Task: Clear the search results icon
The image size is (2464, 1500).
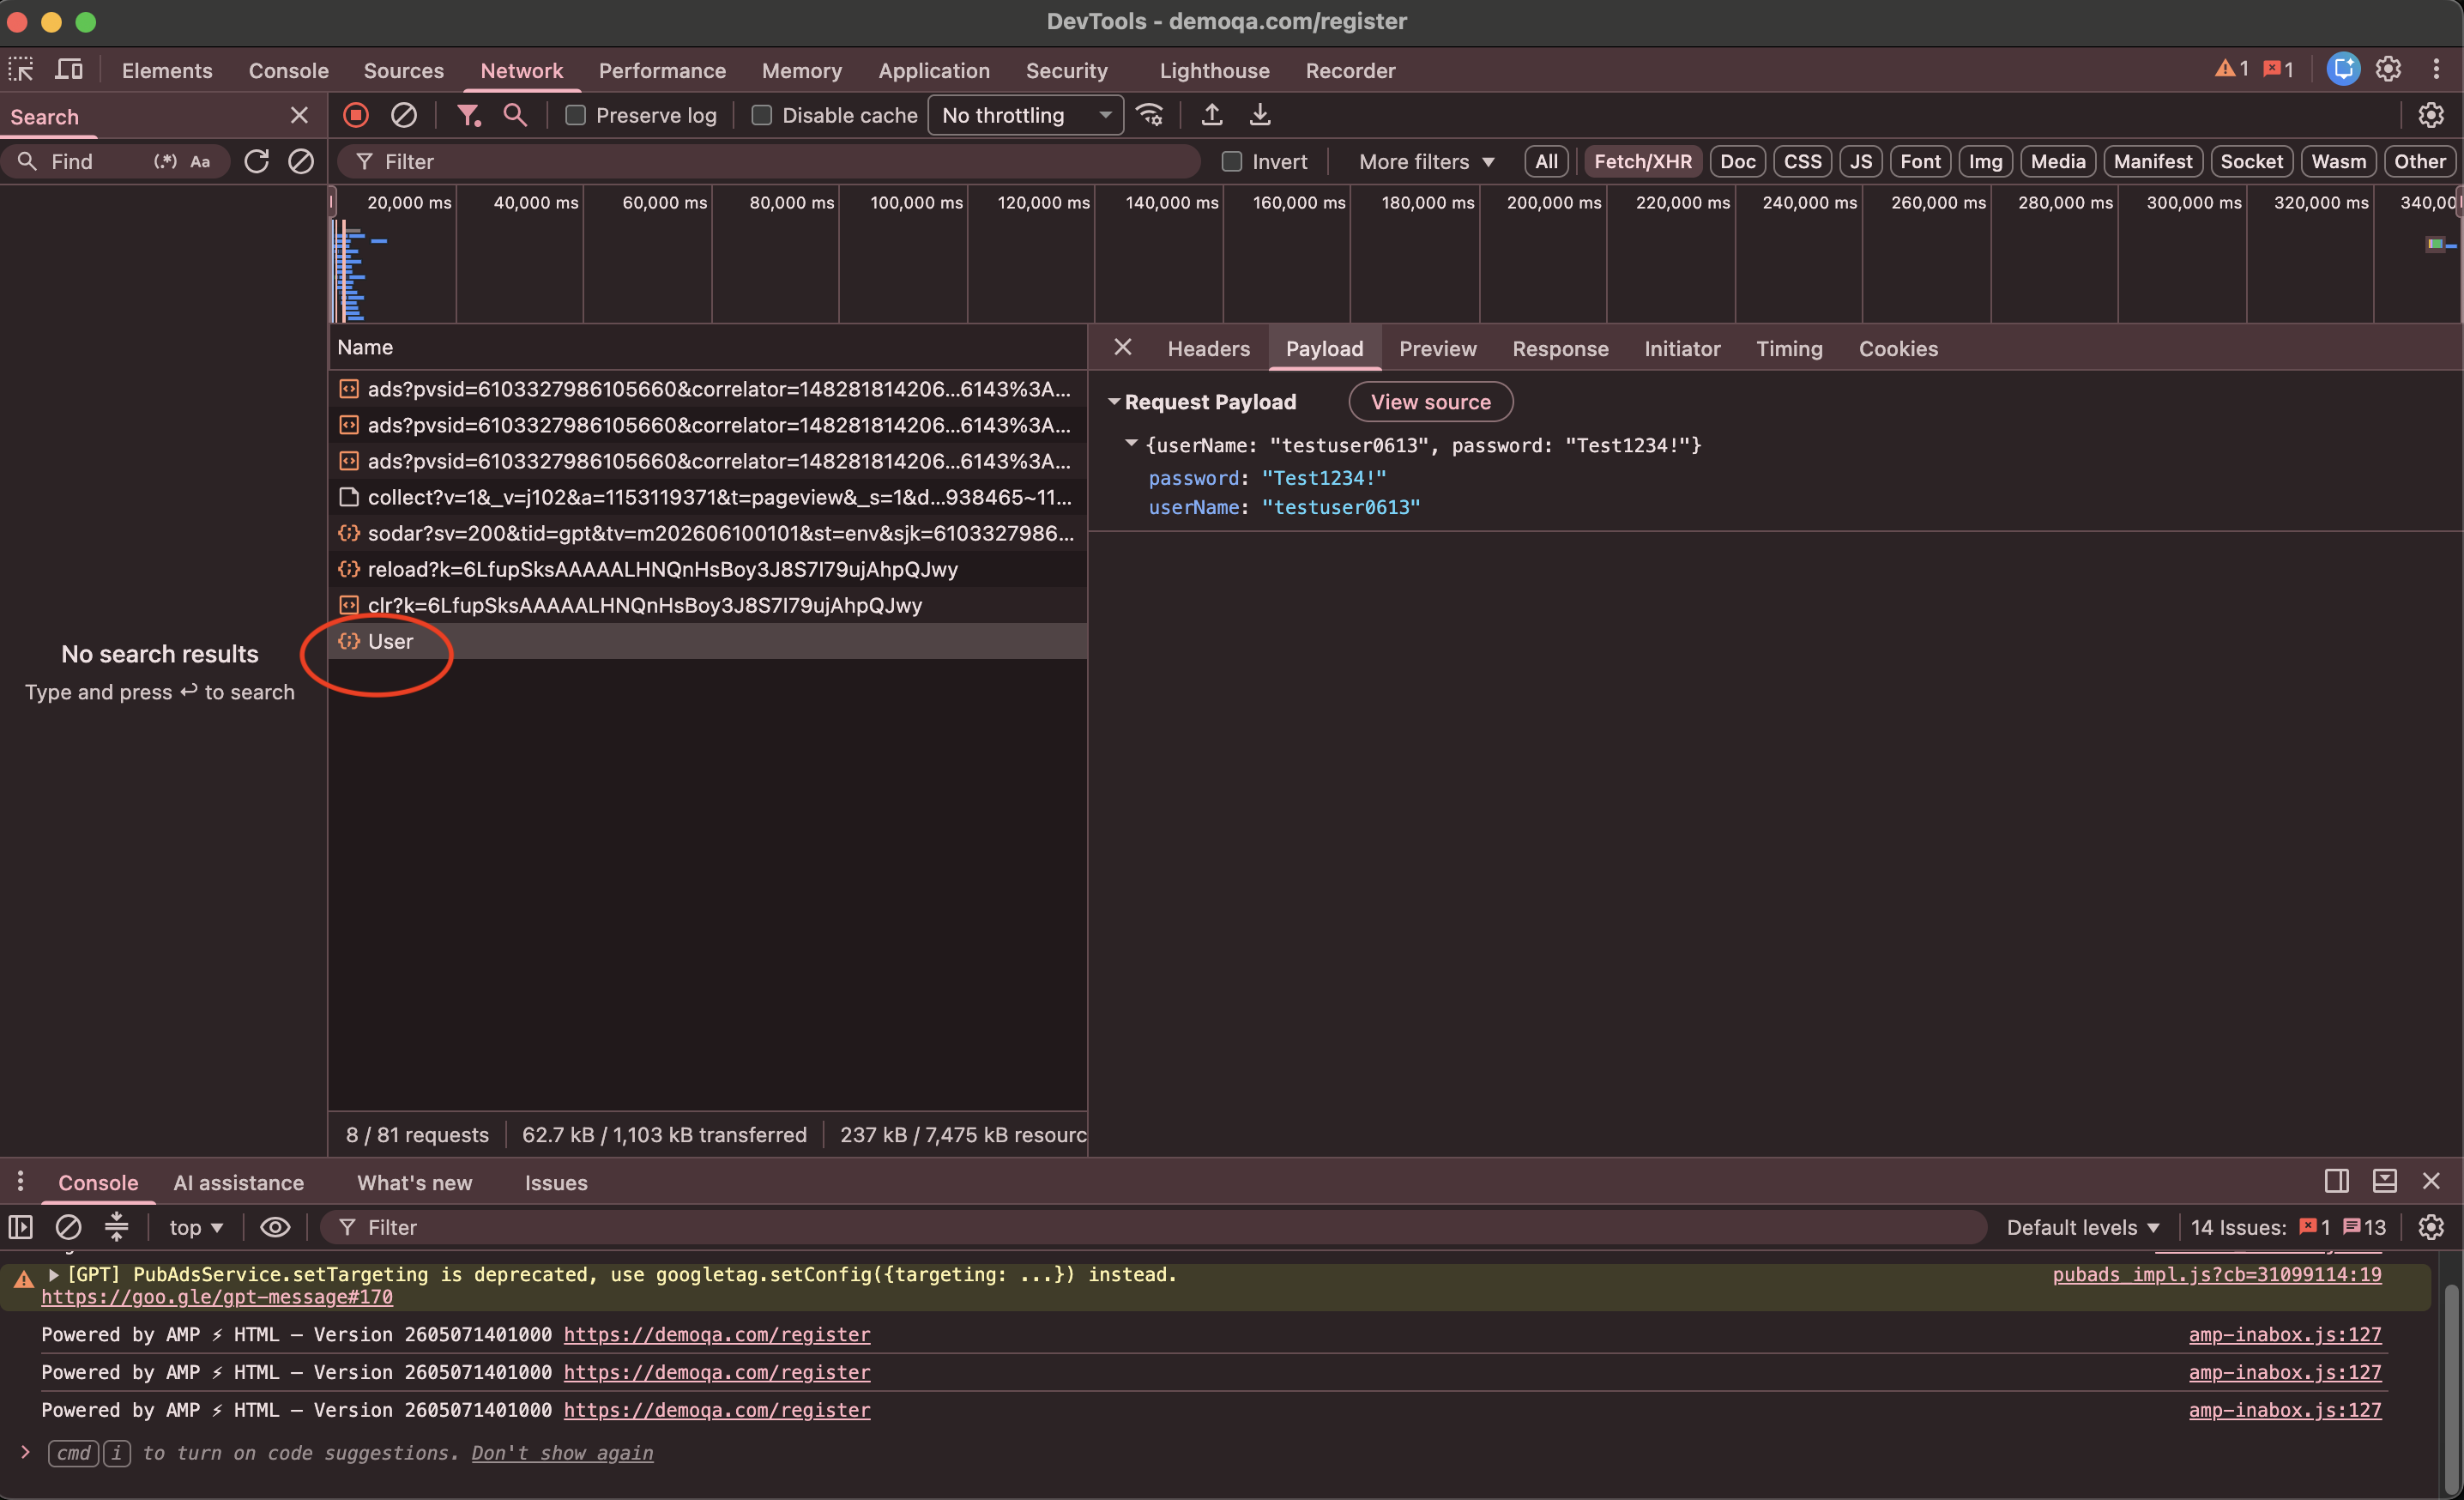Action: click(301, 161)
